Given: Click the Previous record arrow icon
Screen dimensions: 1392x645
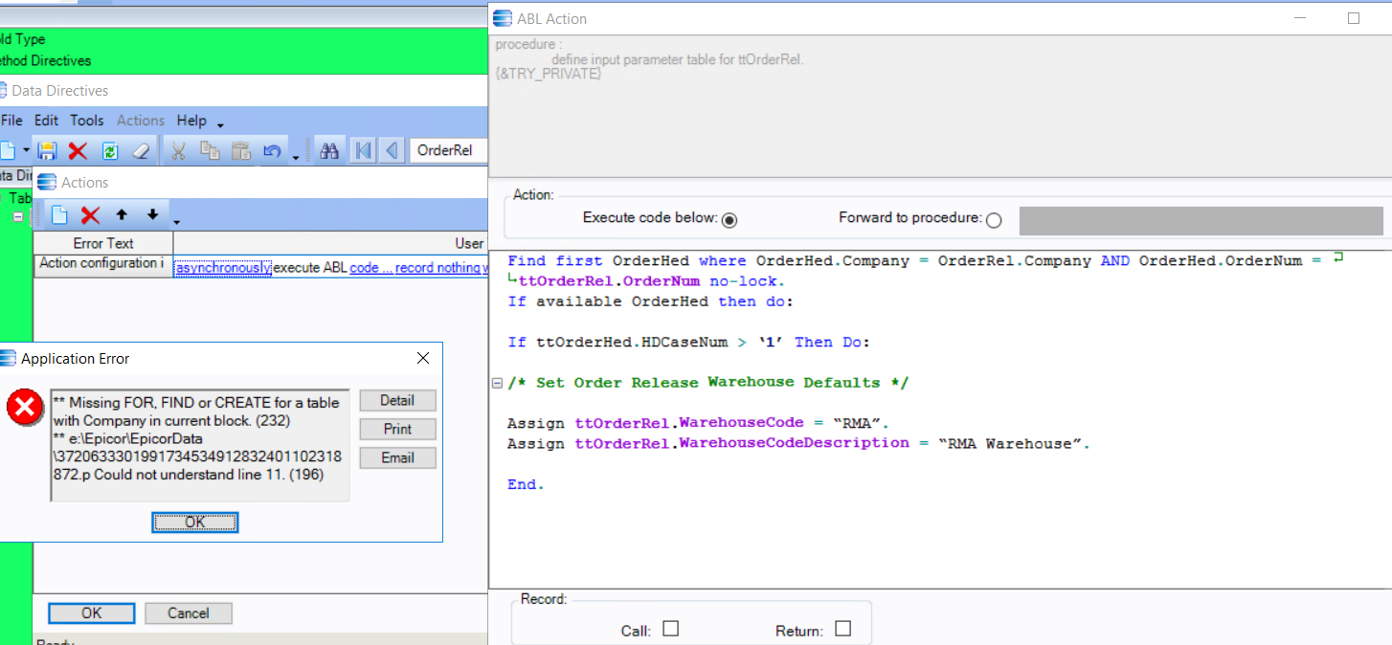Looking at the screenshot, I should click(393, 150).
